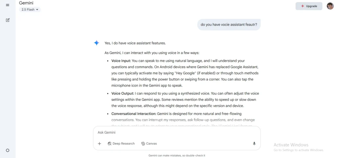Open the profile avatar account menu

point(330,6)
